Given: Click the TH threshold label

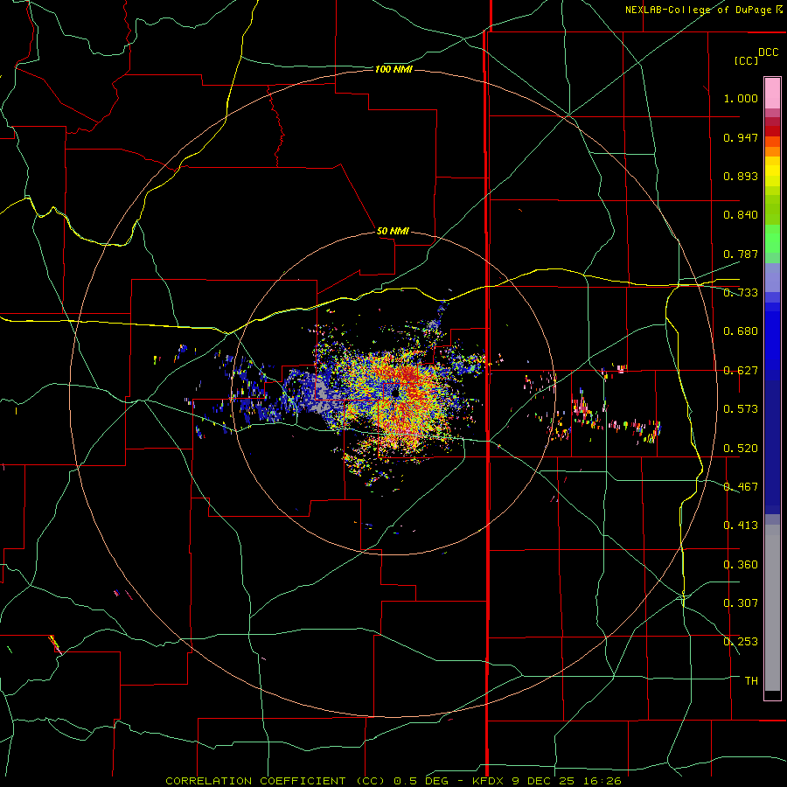Looking at the screenshot, I should (751, 681).
